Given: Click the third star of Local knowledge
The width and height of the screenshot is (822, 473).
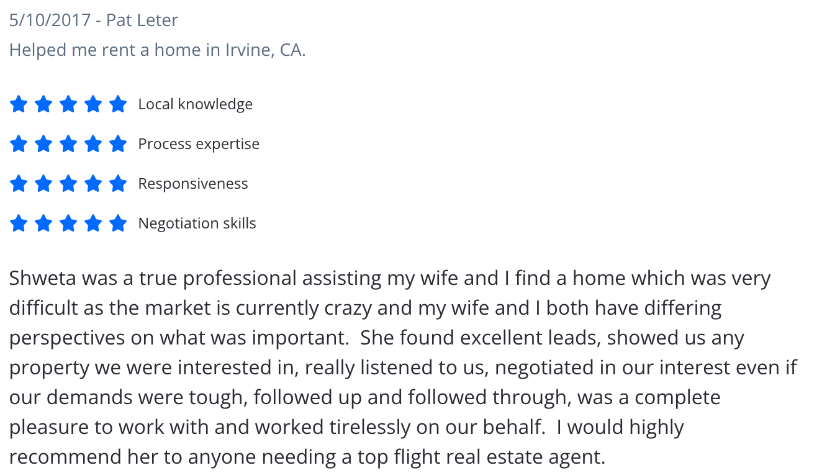Looking at the screenshot, I should coord(68,104).
